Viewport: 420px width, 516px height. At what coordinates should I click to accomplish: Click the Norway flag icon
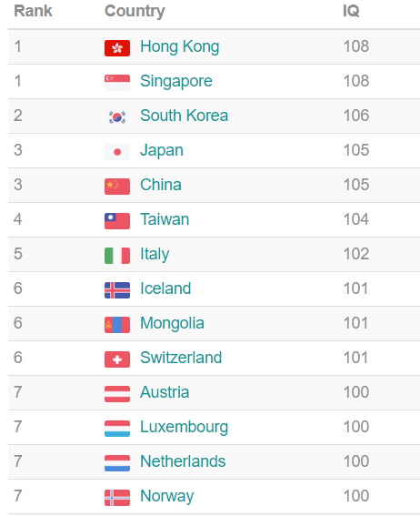pyautogui.click(x=117, y=497)
